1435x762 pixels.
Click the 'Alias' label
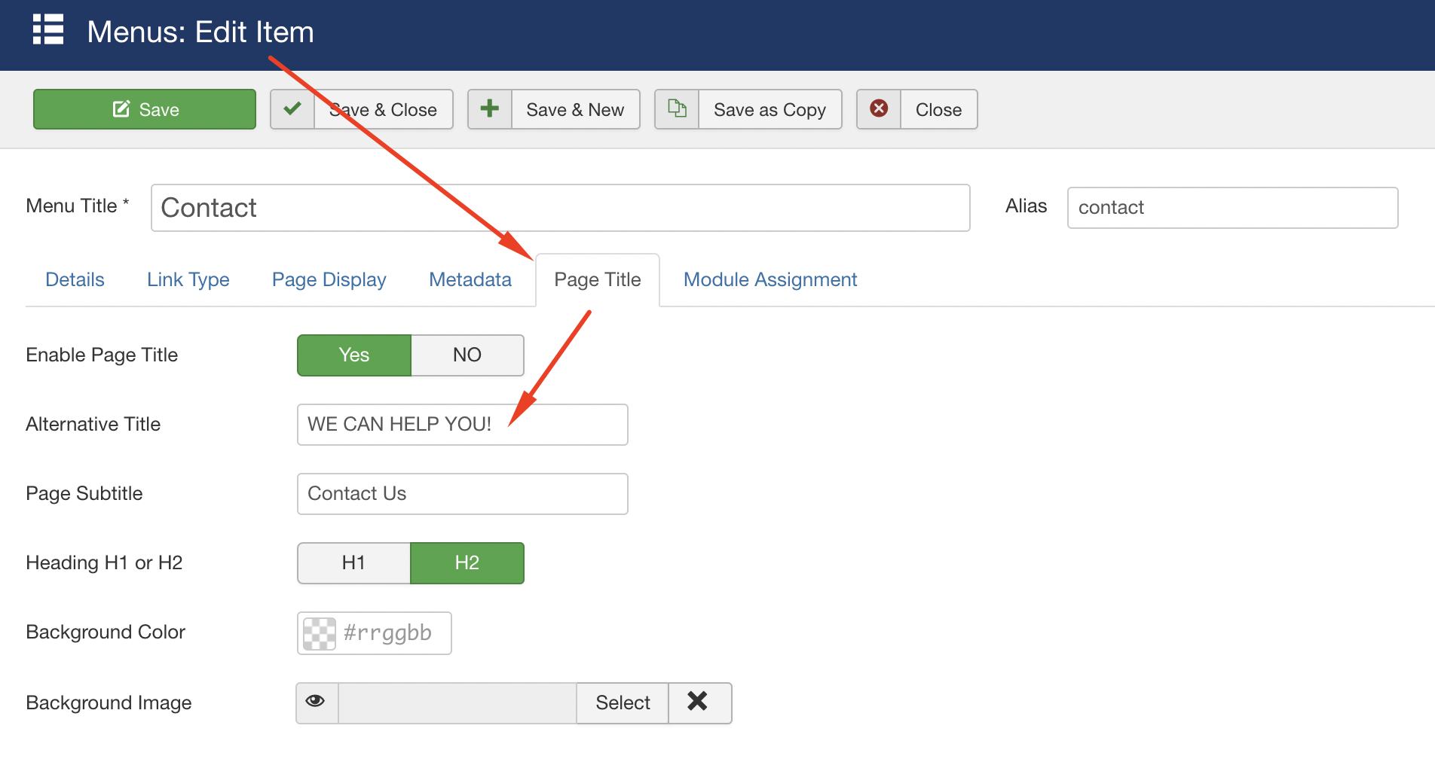[1026, 206]
